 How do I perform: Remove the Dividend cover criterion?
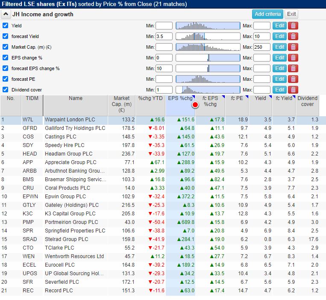coord(293,90)
